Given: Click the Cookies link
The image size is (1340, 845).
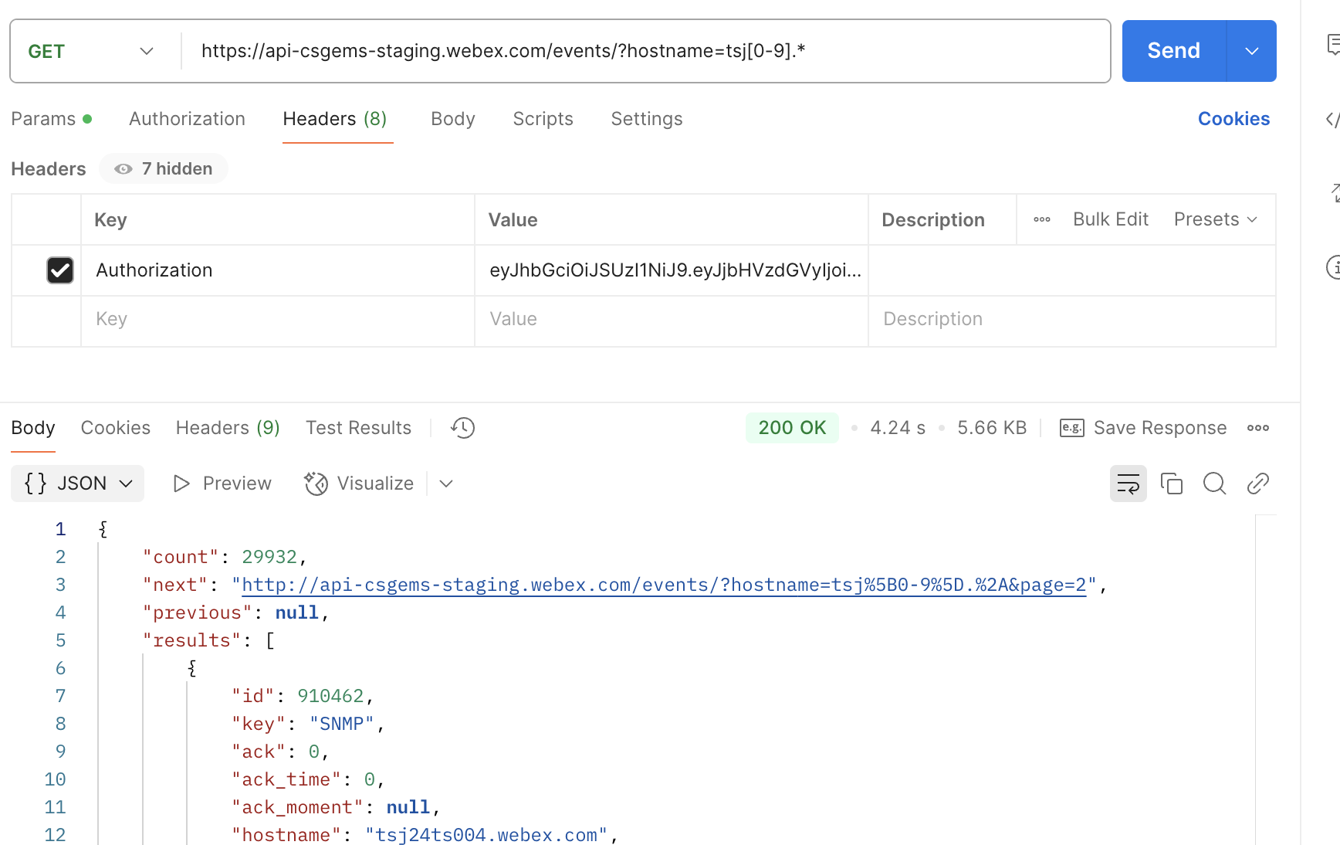Looking at the screenshot, I should [1233, 119].
